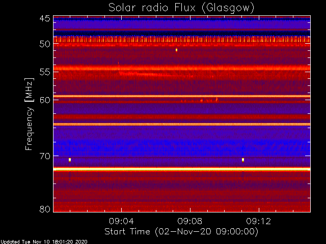Viewport: 326px width, 244px height.
Task: Click the '70' frequency tick label
Action: coord(45,156)
